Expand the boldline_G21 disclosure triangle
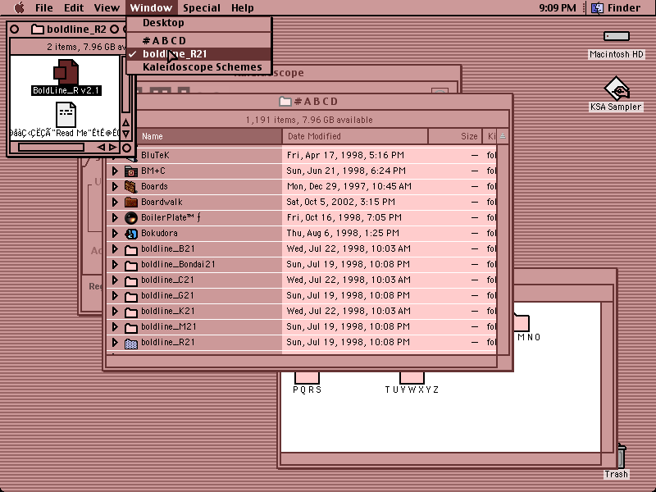The image size is (656, 492). point(115,296)
